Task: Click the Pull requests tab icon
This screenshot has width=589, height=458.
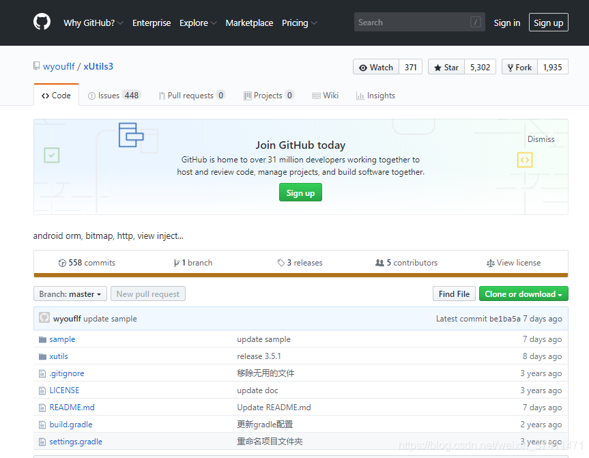Action: point(162,96)
